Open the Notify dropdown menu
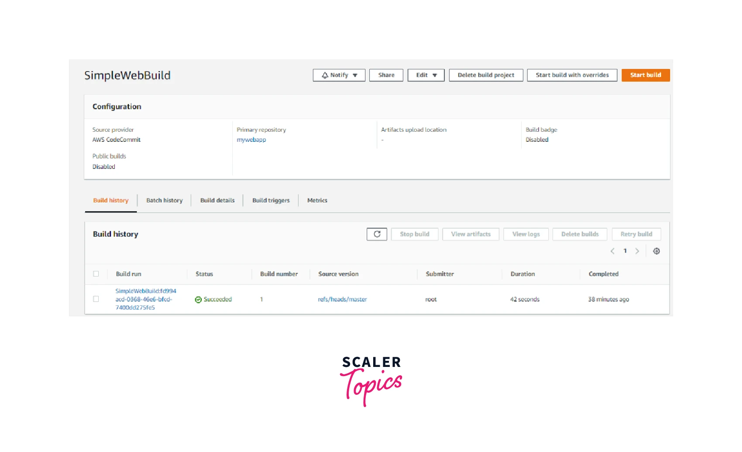 (x=339, y=75)
